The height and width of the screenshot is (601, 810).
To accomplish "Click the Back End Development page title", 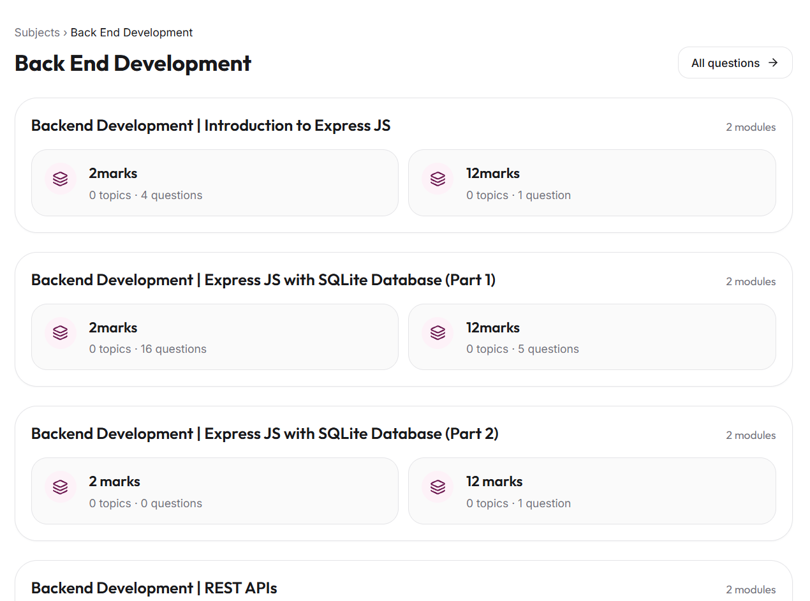I will [x=133, y=63].
